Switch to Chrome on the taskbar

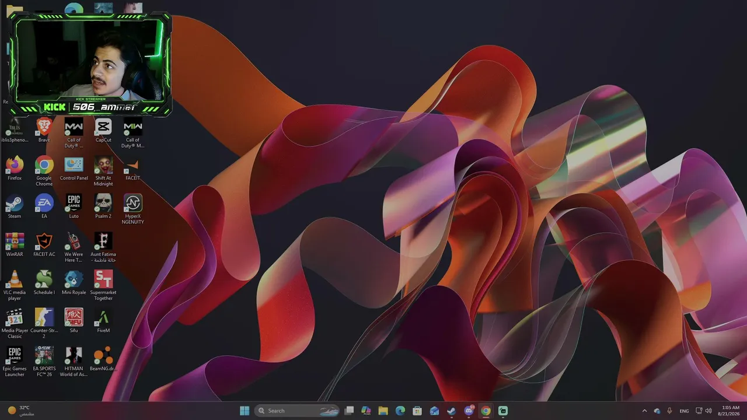click(x=486, y=411)
